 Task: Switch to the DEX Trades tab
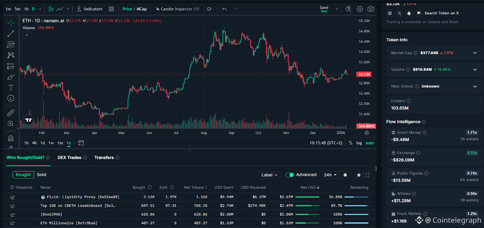(69, 157)
